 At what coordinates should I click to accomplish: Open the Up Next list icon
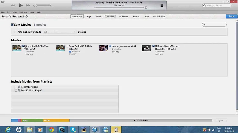click(x=161, y=5)
